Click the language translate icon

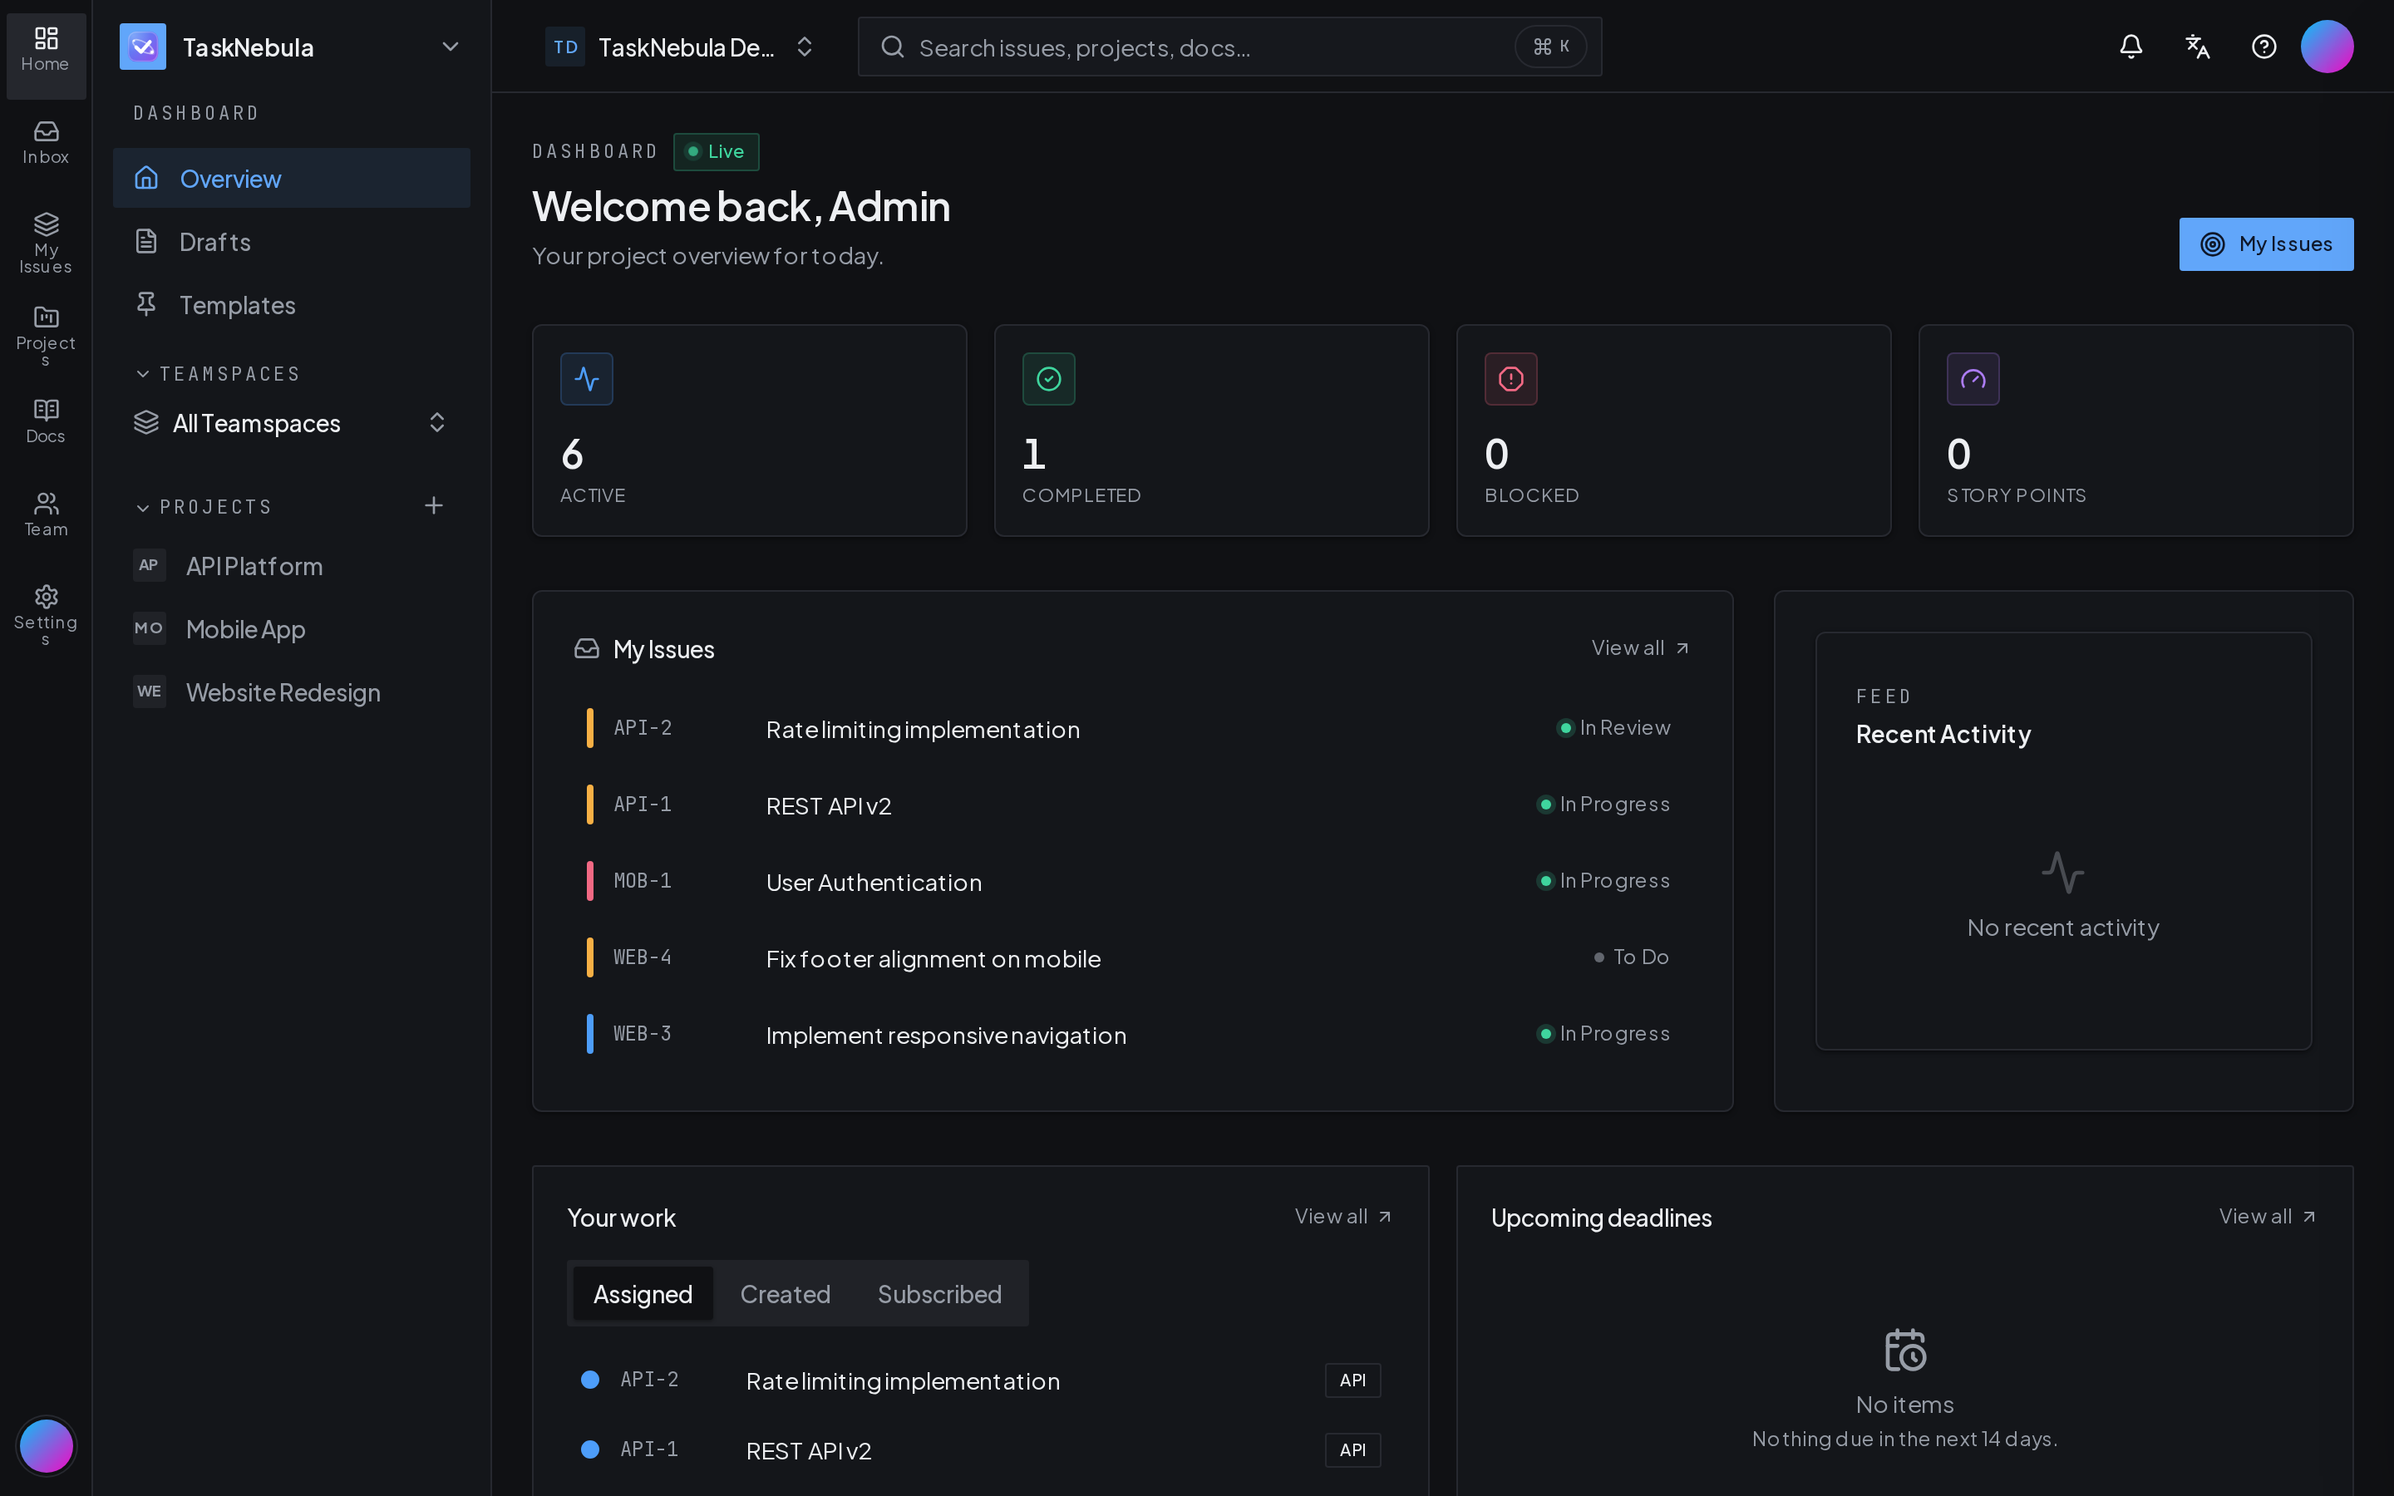(2197, 47)
